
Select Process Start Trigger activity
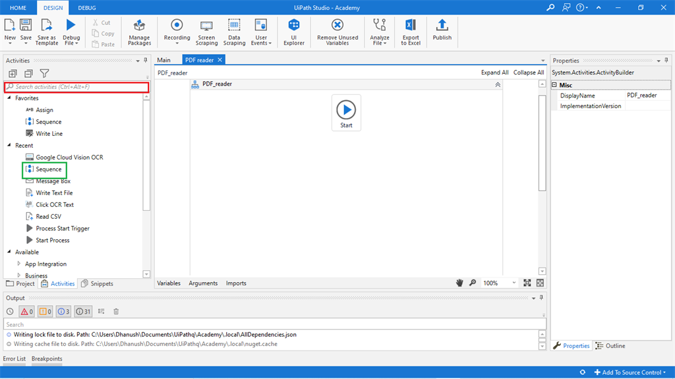coord(57,228)
